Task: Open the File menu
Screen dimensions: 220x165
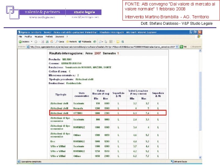Action: 20,37
